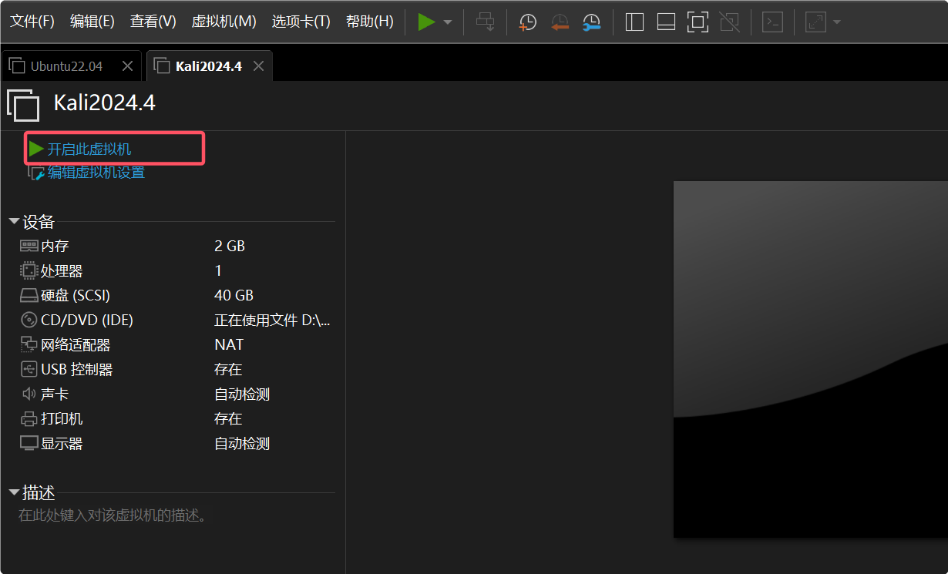Click the 显示器 monitor icon
The height and width of the screenshot is (574, 948).
(29, 444)
